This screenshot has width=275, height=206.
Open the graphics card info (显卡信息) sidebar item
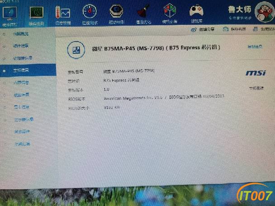22,107
